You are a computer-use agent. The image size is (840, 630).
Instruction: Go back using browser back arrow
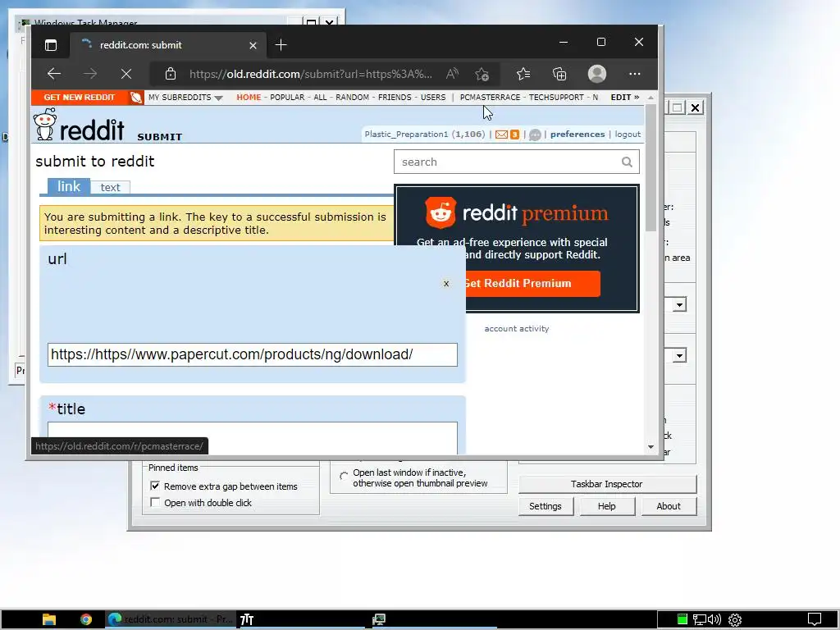pyautogui.click(x=54, y=74)
